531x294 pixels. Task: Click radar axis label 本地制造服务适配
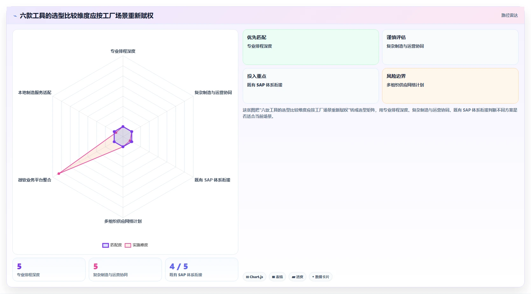pos(35,92)
